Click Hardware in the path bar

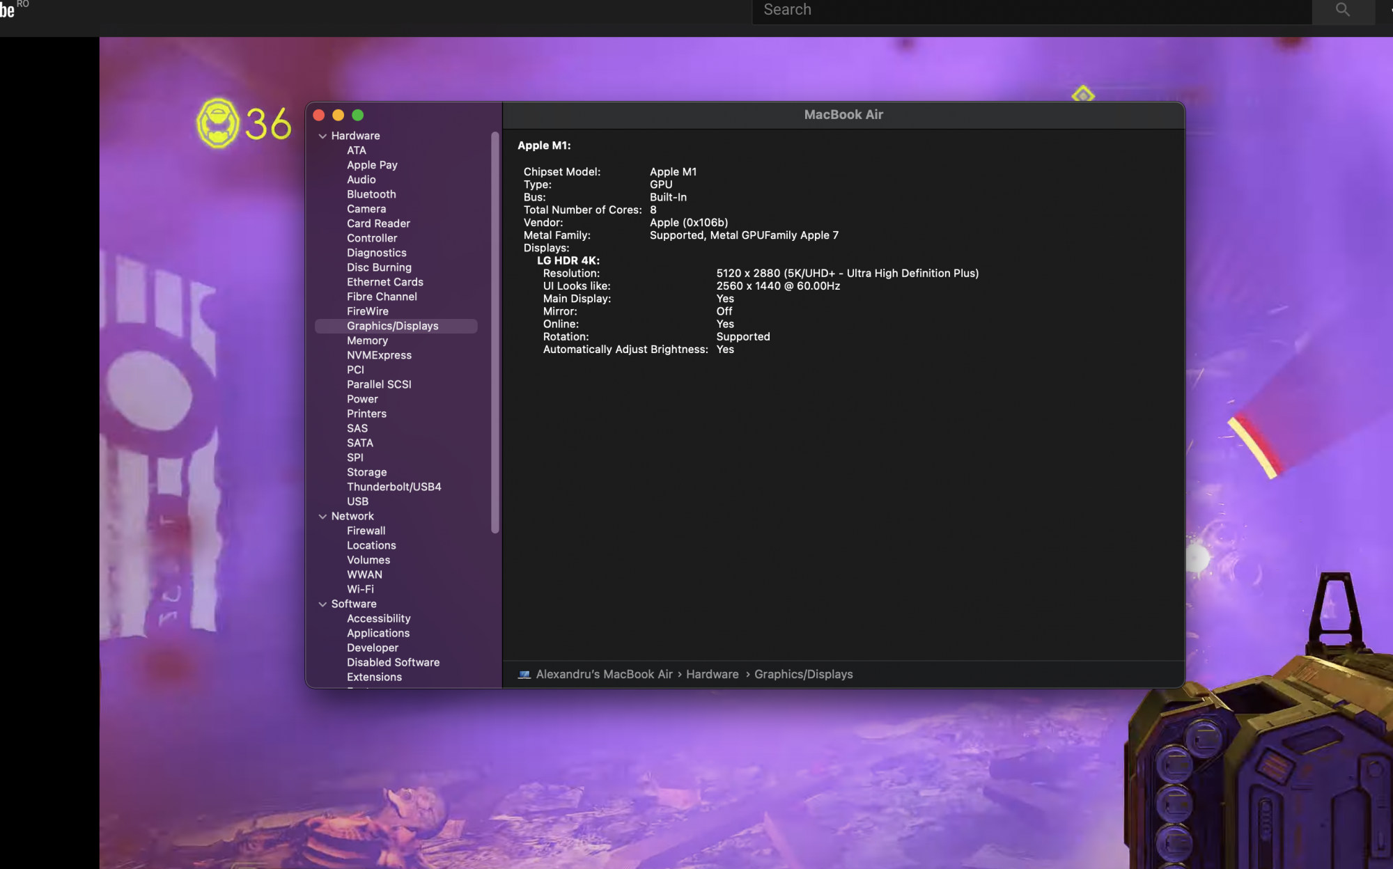pyautogui.click(x=712, y=674)
